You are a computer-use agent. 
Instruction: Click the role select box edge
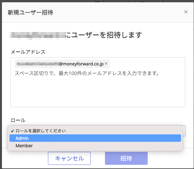coord(184,131)
